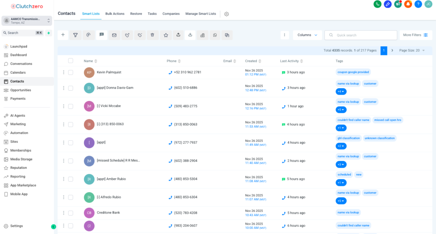Select the Creditone Bank row checkbox
This screenshot has height=234, width=436.
pos(71,212)
